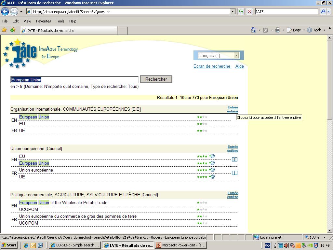Select the IATE - Résultats de recherche tab

coord(69,31)
